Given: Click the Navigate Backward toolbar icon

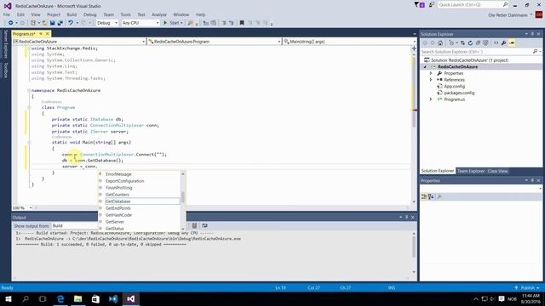Looking at the screenshot, I should coord(11,23).
